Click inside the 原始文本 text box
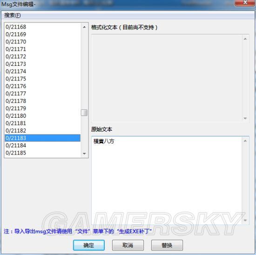Image resolution: width=256 pixels, height=255 pixels. (x=167, y=180)
